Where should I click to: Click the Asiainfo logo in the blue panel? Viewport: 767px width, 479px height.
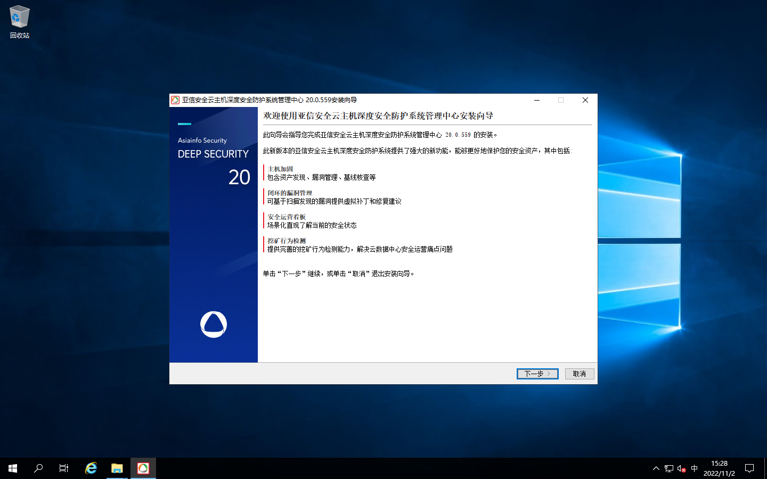214,324
